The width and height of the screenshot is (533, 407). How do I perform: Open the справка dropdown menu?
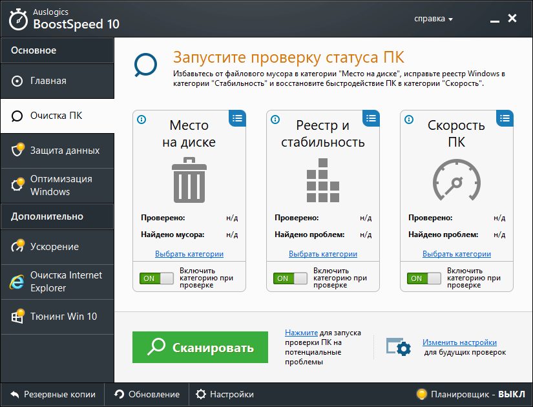pyautogui.click(x=434, y=19)
